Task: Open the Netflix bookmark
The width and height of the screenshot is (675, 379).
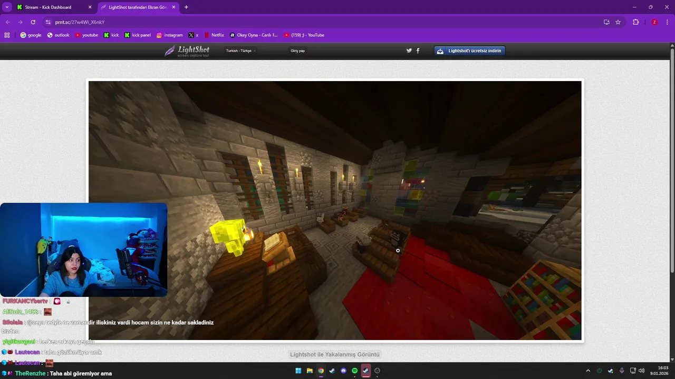Action: coord(214,35)
